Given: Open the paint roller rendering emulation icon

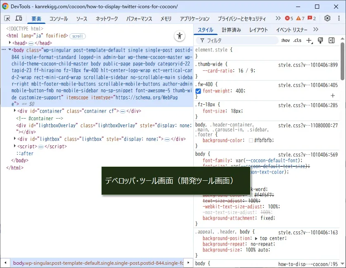Looking at the screenshot, I should [320, 40].
